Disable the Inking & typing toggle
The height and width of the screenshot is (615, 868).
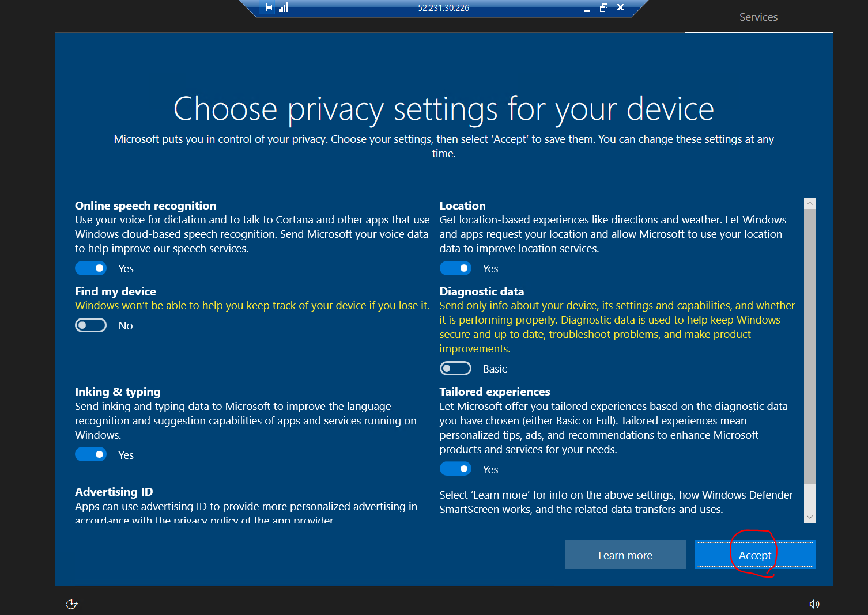coord(91,454)
